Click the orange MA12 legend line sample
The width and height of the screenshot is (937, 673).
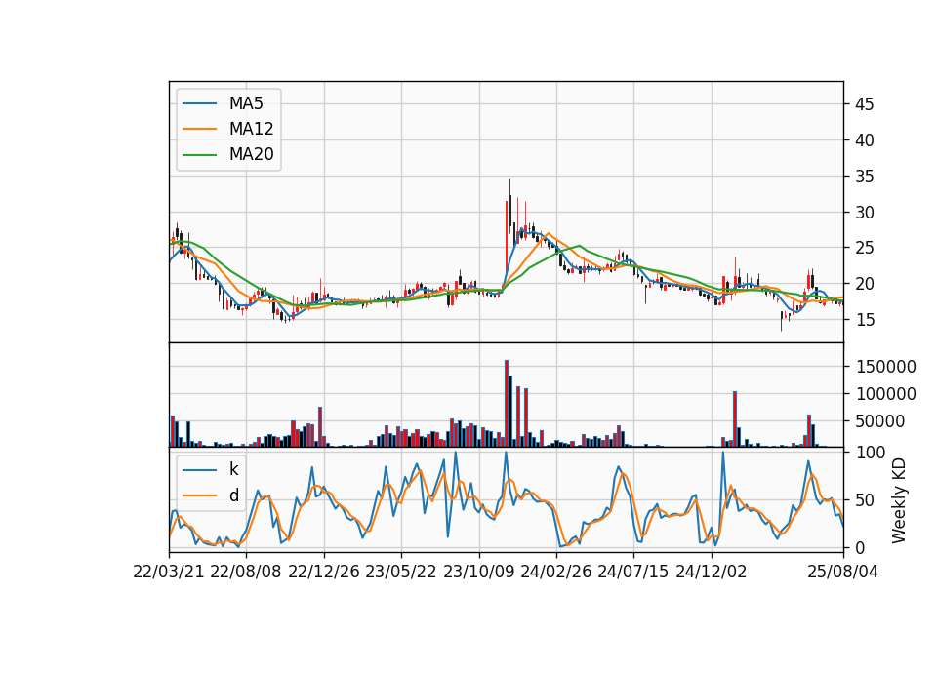click(x=199, y=129)
